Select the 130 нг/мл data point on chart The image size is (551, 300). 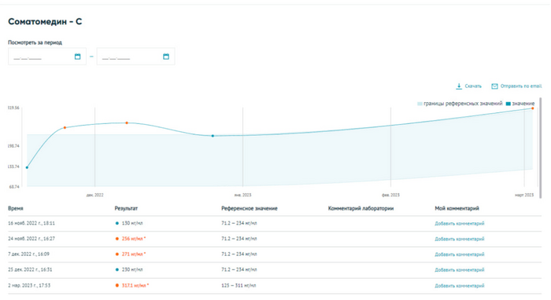(x=27, y=167)
